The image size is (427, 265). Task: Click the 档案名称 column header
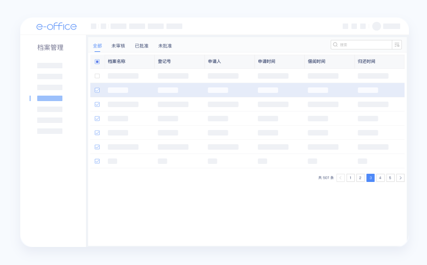coord(117,62)
